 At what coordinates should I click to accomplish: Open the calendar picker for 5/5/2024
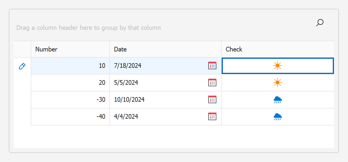coord(212,83)
